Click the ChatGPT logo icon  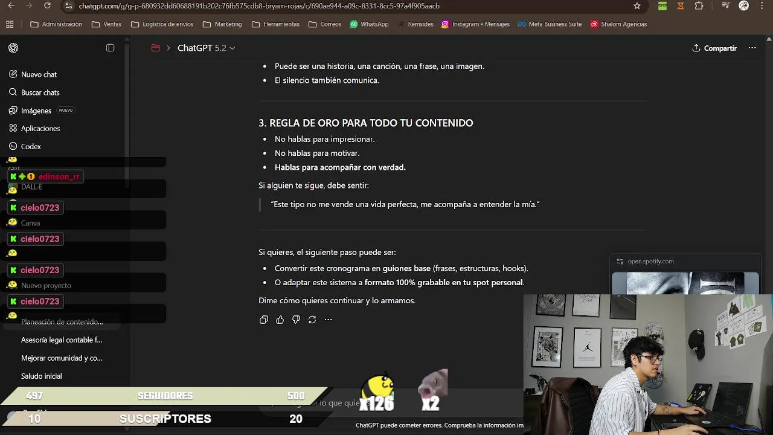click(13, 48)
